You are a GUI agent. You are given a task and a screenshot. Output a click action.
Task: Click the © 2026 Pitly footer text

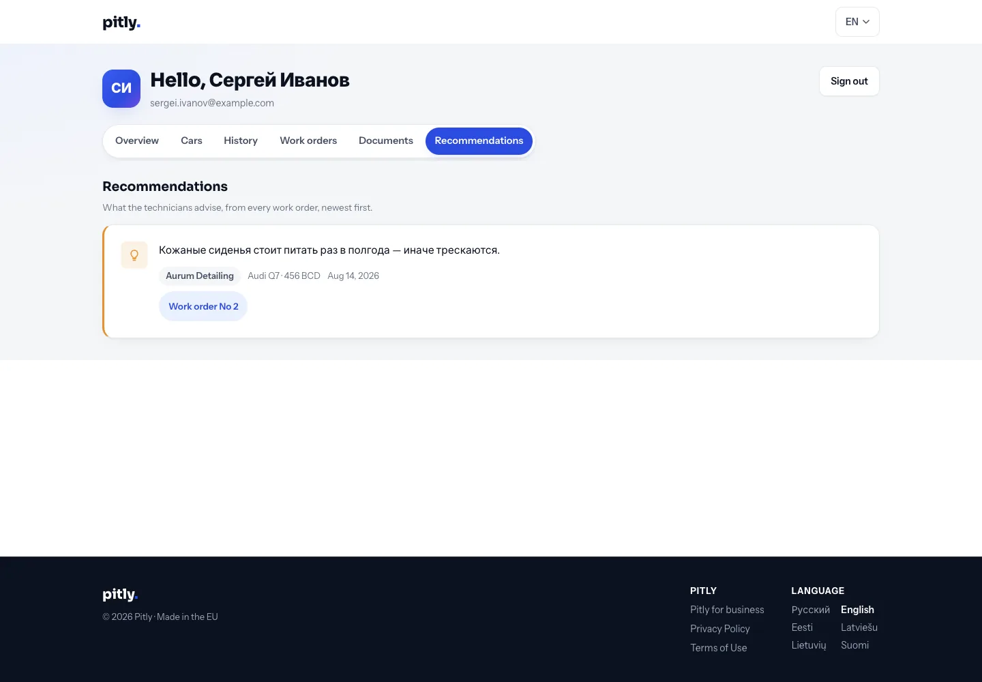(160, 617)
